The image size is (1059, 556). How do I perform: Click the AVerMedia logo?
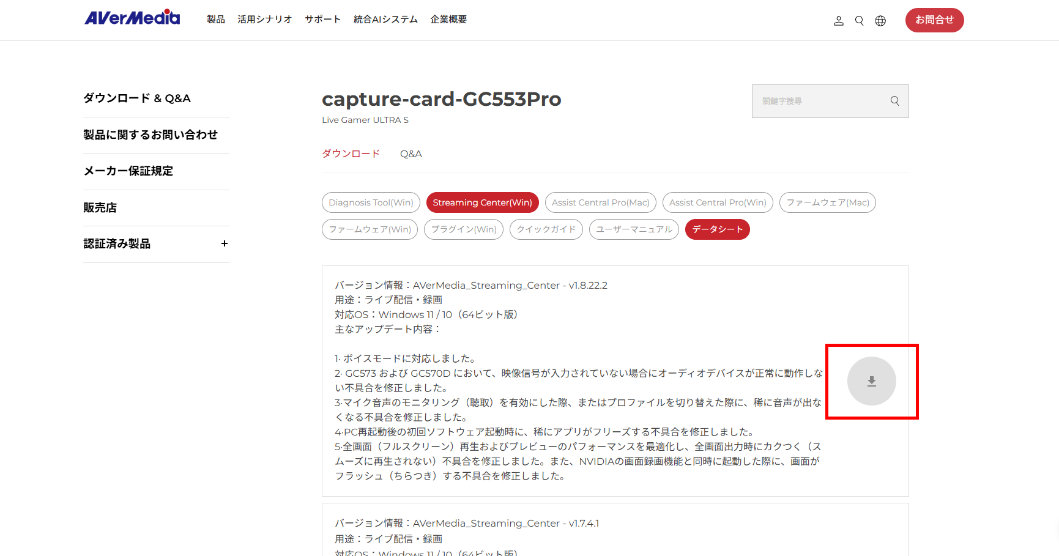pyautogui.click(x=132, y=18)
